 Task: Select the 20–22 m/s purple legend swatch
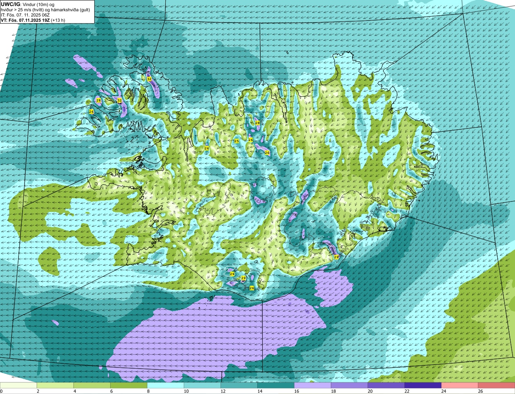(x=386, y=386)
